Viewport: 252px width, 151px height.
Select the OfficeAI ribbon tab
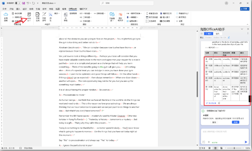(x=73, y=9)
